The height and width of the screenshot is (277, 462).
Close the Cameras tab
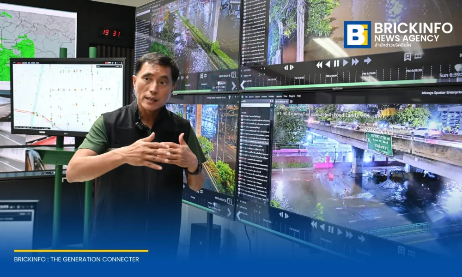(287, 102)
